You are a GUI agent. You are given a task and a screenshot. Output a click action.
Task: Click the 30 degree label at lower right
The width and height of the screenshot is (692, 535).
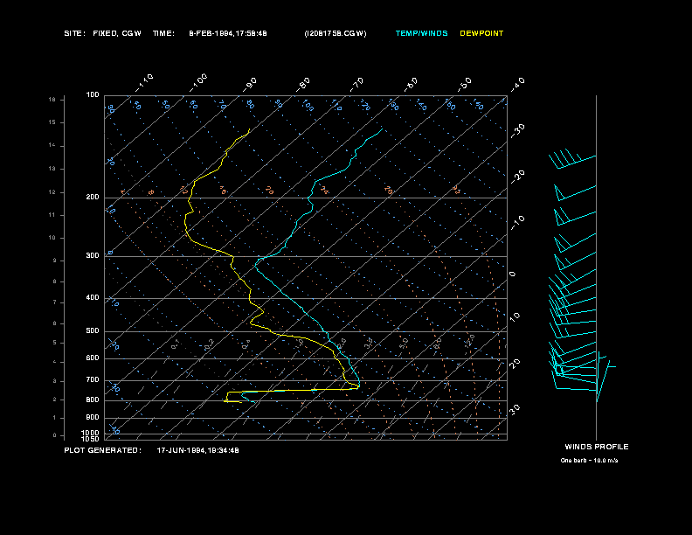[x=516, y=409]
